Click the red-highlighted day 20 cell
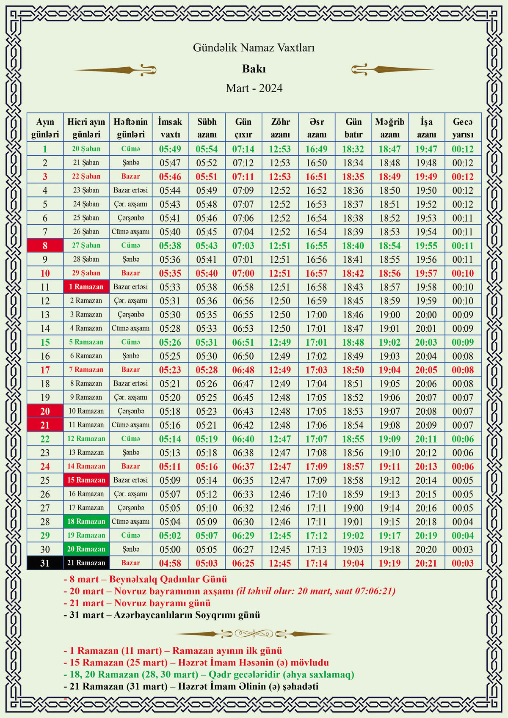This screenshot has height=718, width=508. (45, 411)
